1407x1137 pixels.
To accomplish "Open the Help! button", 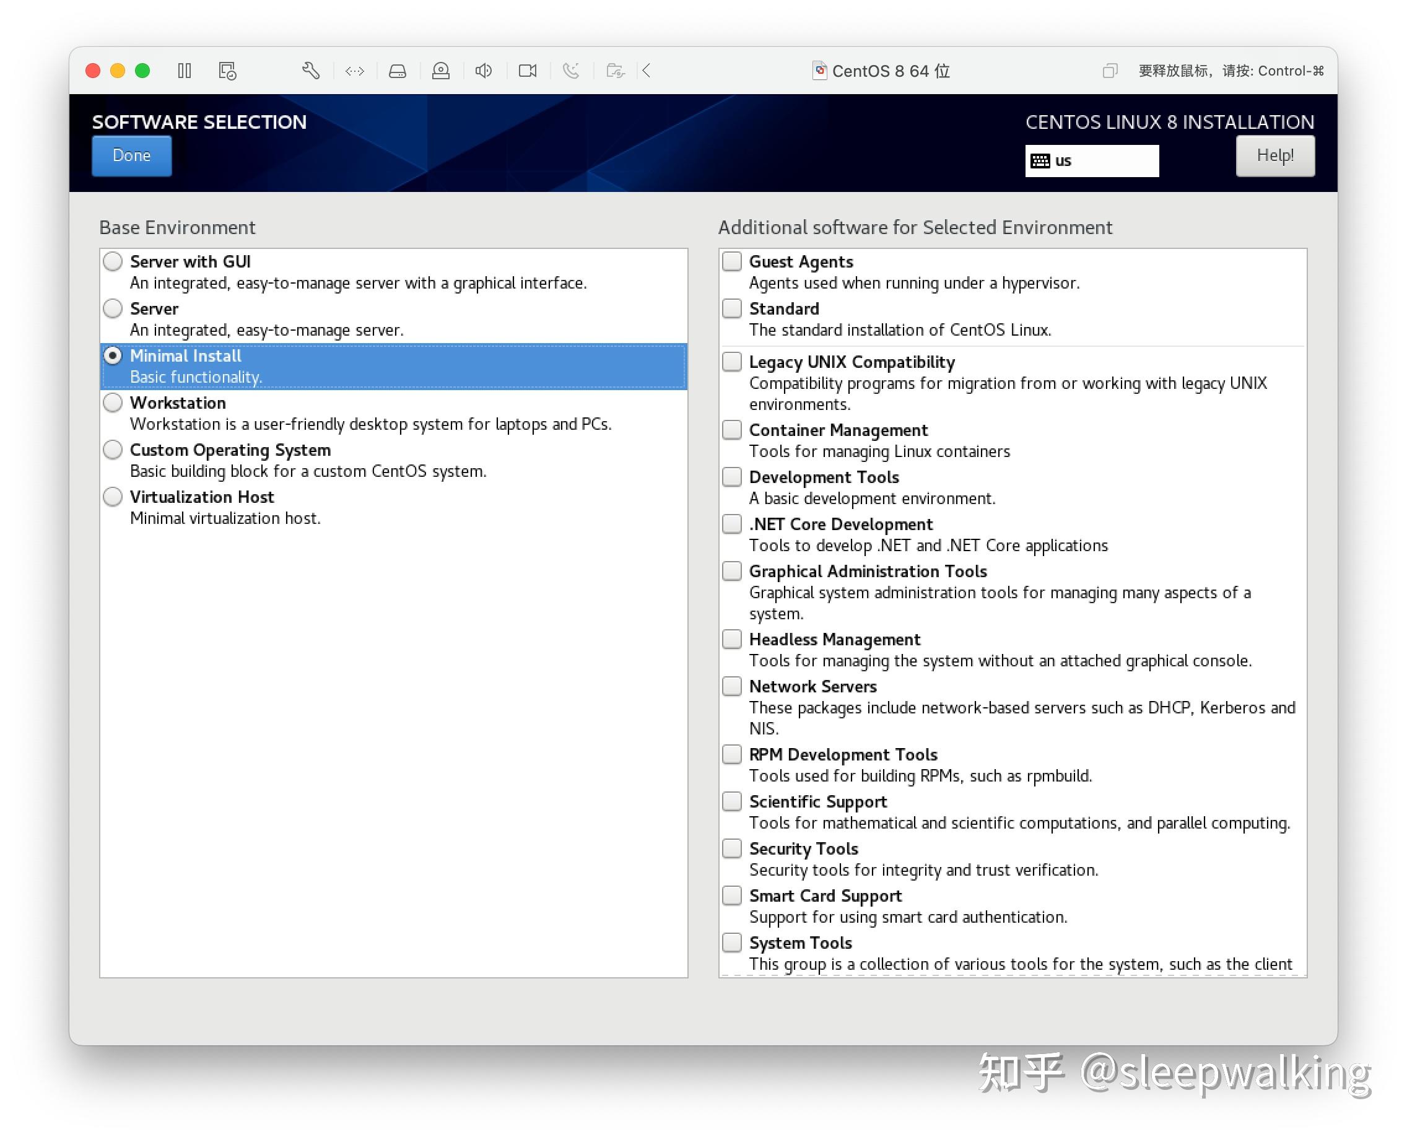I will (1274, 156).
